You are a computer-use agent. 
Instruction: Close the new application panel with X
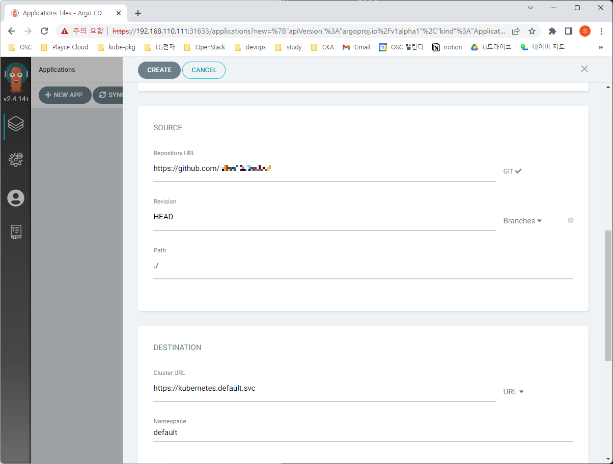[x=584, y=69]
